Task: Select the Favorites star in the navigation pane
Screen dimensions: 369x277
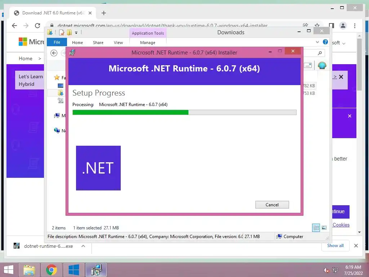Action: point(57,78)
